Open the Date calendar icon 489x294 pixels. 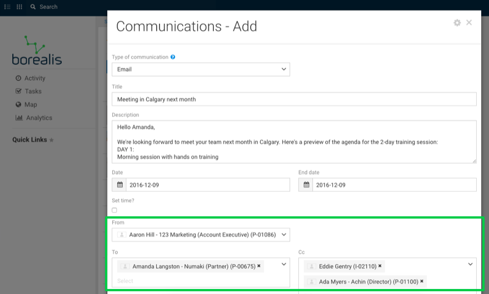120,185
